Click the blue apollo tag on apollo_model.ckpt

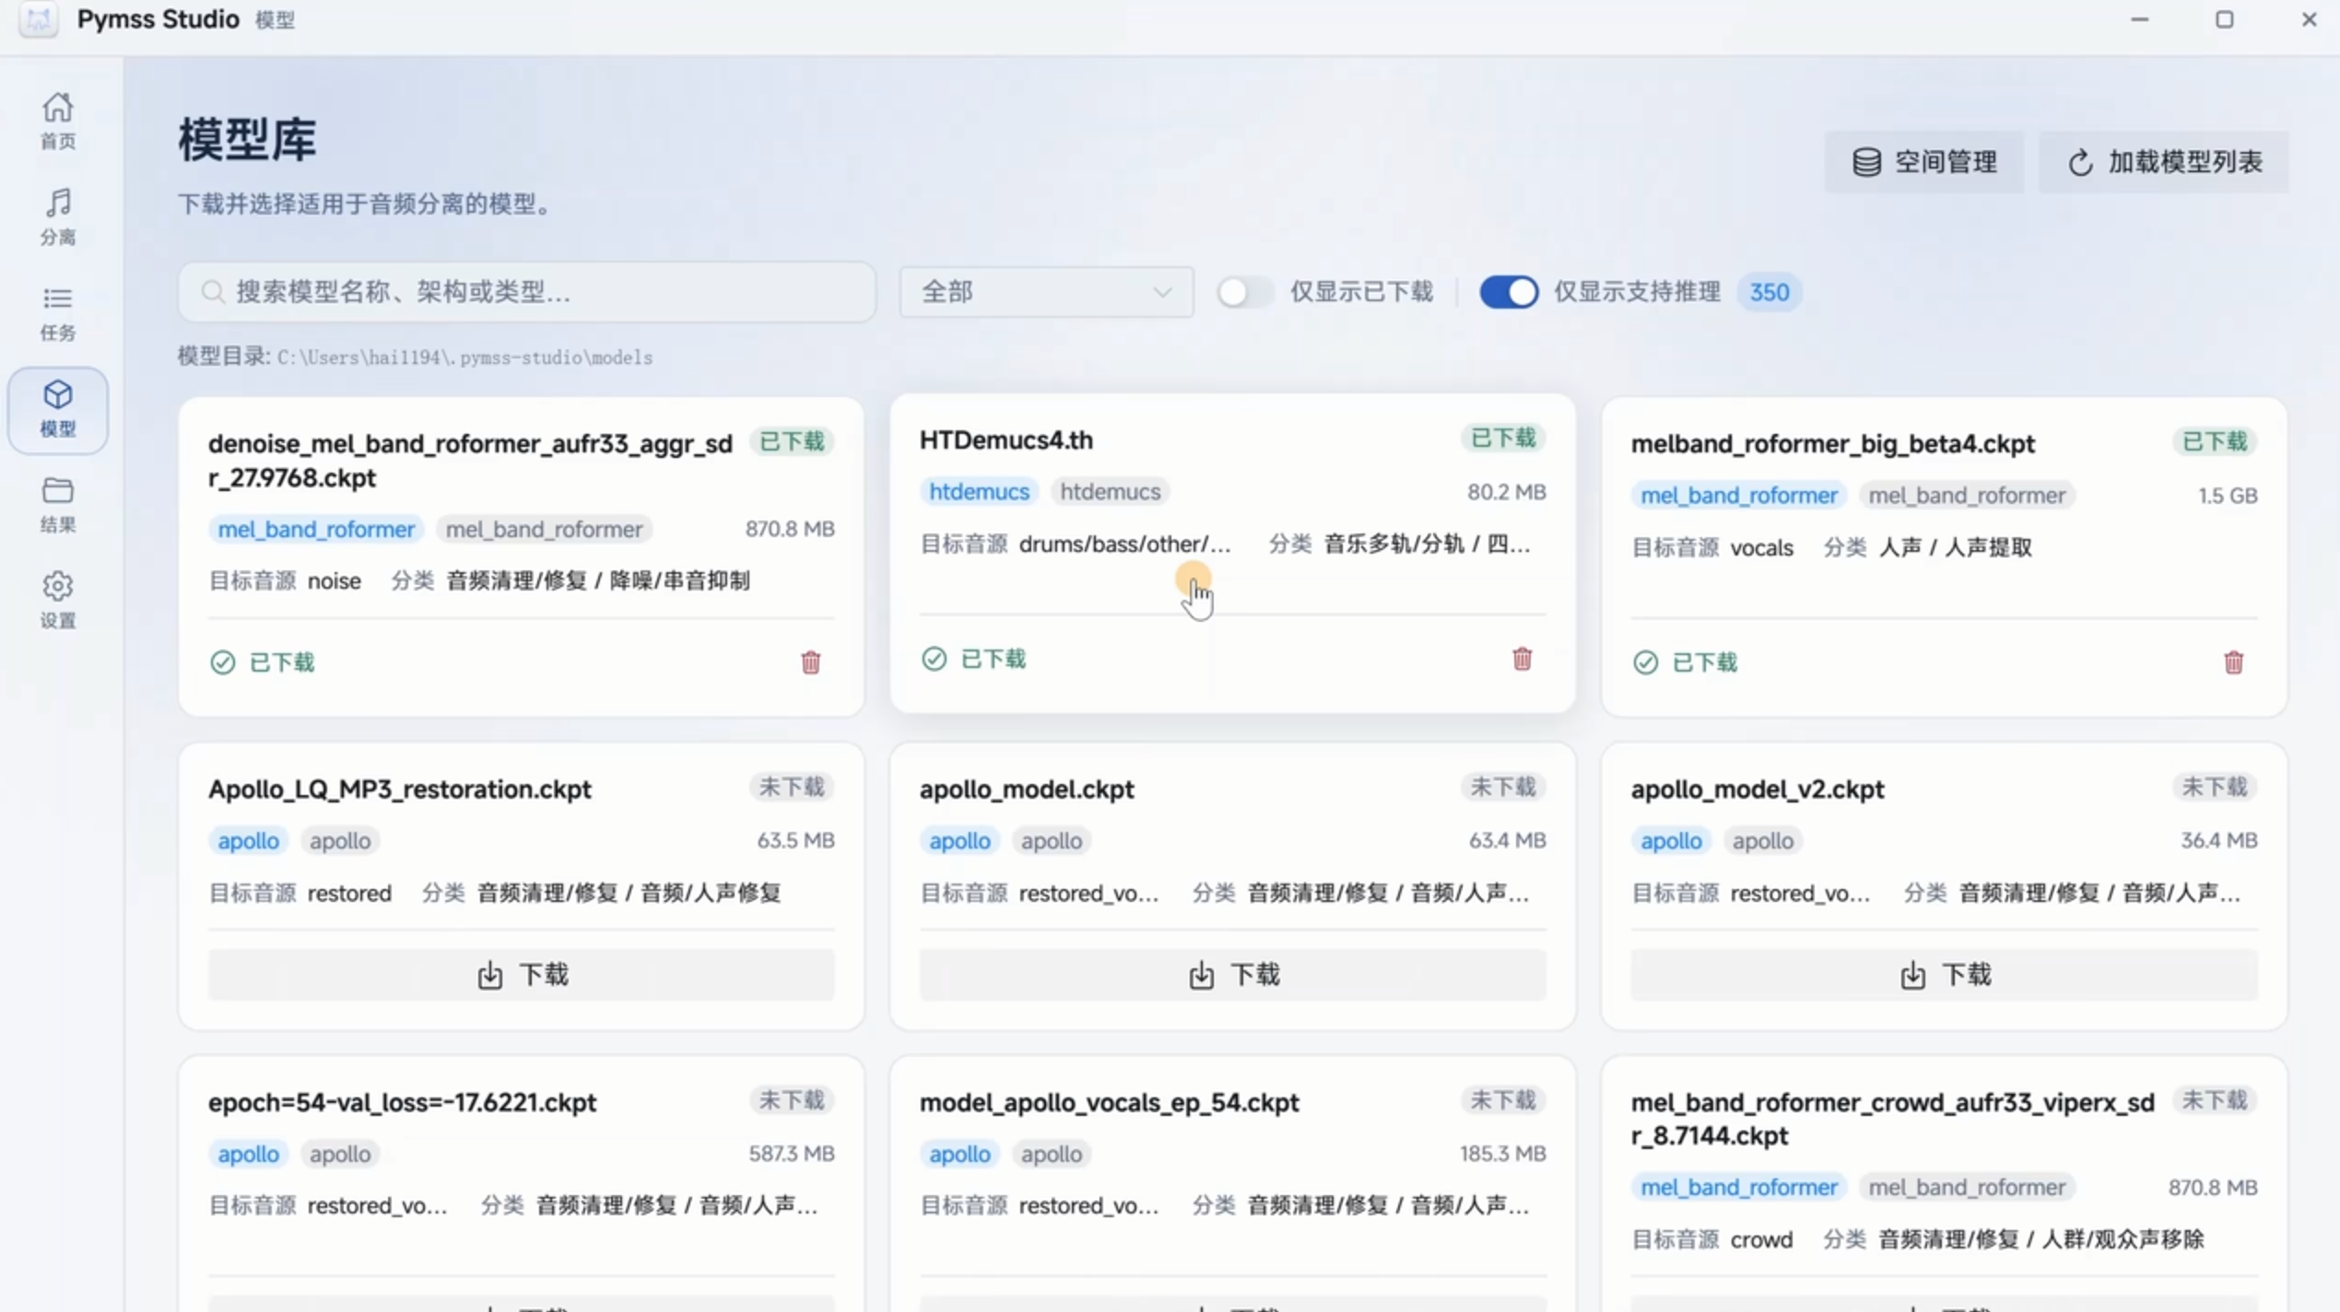tap(959, 840)
